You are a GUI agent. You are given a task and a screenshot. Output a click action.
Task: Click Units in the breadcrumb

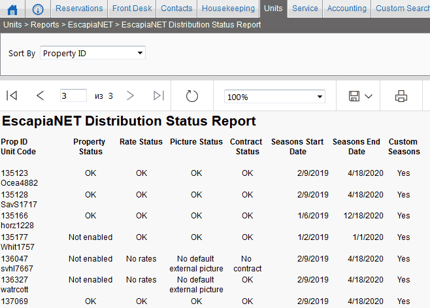(12, 25)
